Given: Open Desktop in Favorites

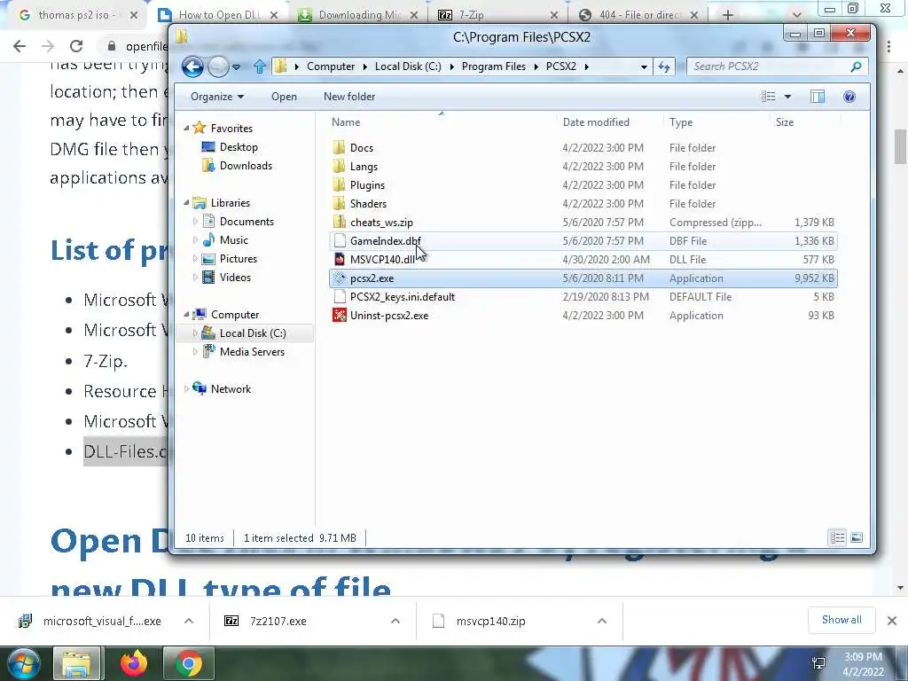Looking at the screenshot, I should pos(239,147).
